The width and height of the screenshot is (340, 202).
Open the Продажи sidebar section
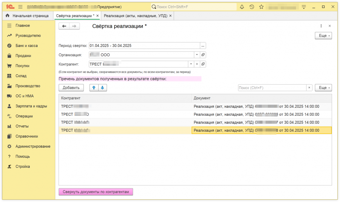click(x=23, y=56)
